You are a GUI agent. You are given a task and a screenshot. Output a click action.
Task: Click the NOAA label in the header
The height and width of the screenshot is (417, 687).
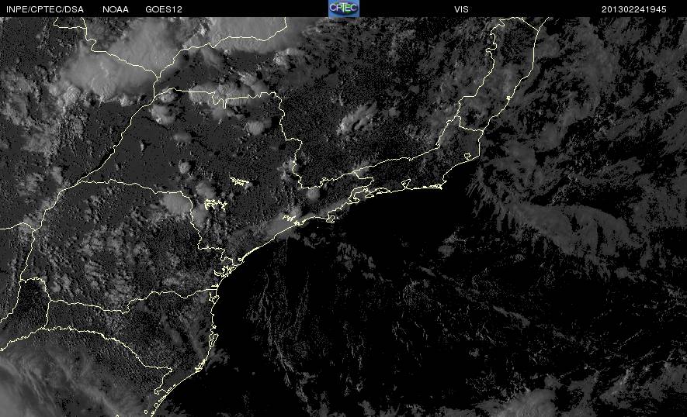pyautogui.click(x=116, y=9)
